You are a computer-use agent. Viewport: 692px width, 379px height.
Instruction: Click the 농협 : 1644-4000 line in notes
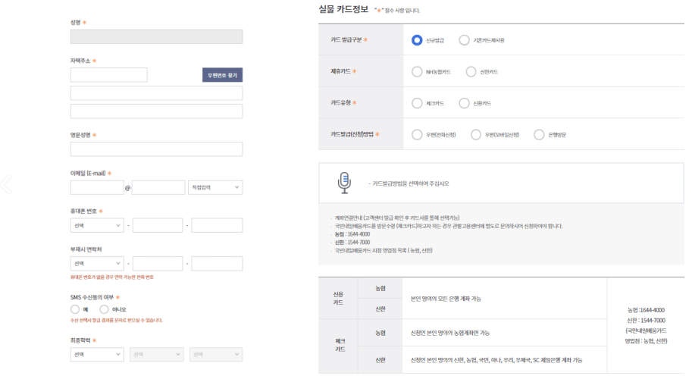[352, 234]
